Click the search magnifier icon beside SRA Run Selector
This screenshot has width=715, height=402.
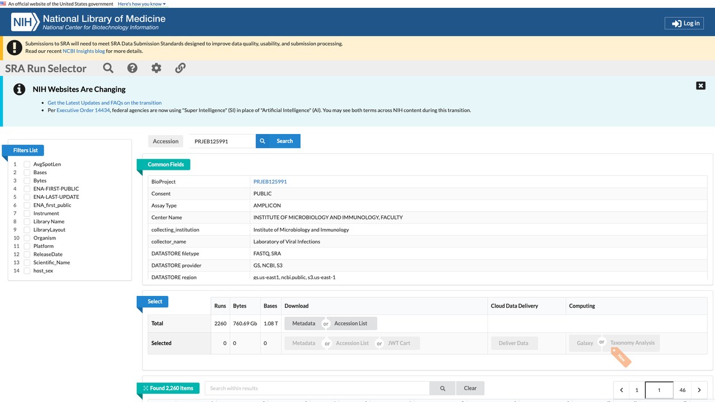coord(108,68)
